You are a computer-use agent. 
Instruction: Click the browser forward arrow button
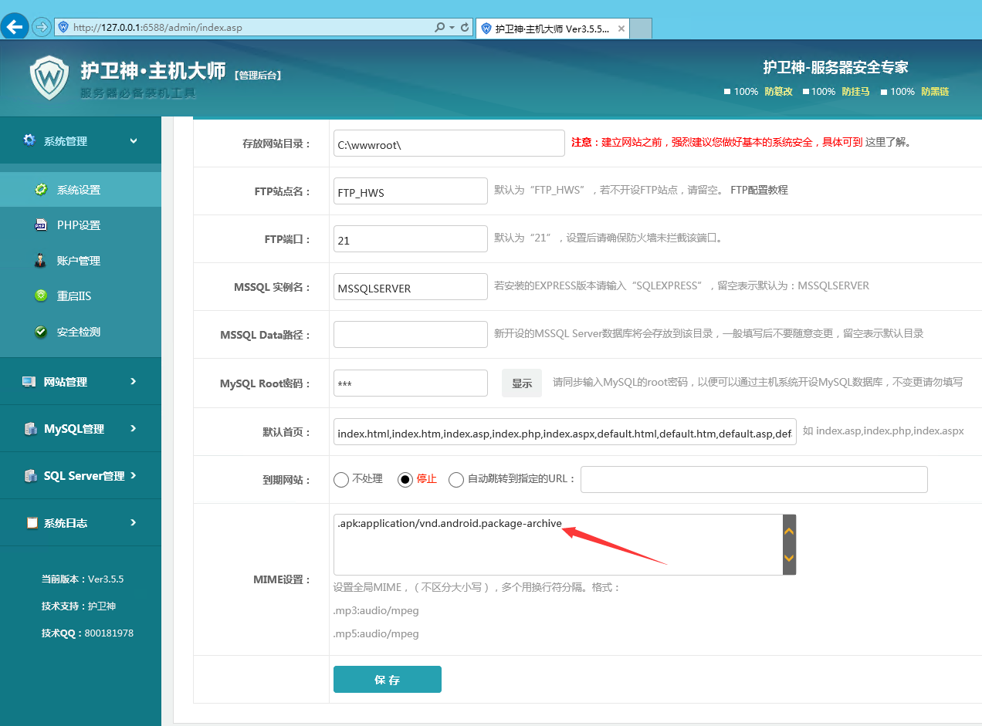(x=41, y=27)
